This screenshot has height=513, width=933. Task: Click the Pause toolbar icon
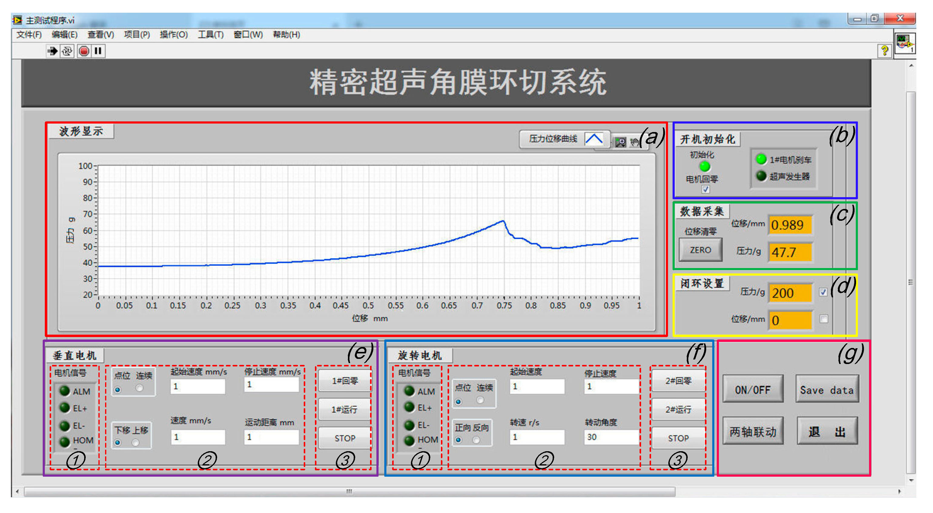coord(98,51)
